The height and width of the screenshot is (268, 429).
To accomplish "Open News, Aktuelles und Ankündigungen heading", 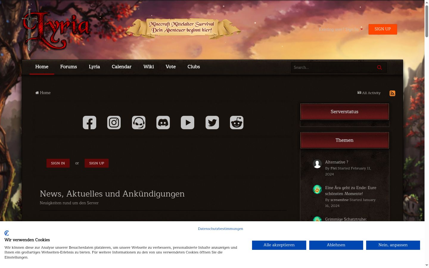I will pyautogui.click(x=112, y=194).
